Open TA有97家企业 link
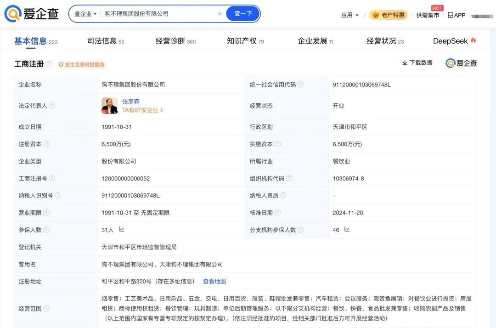496x328 pixels. coord(142,110)
